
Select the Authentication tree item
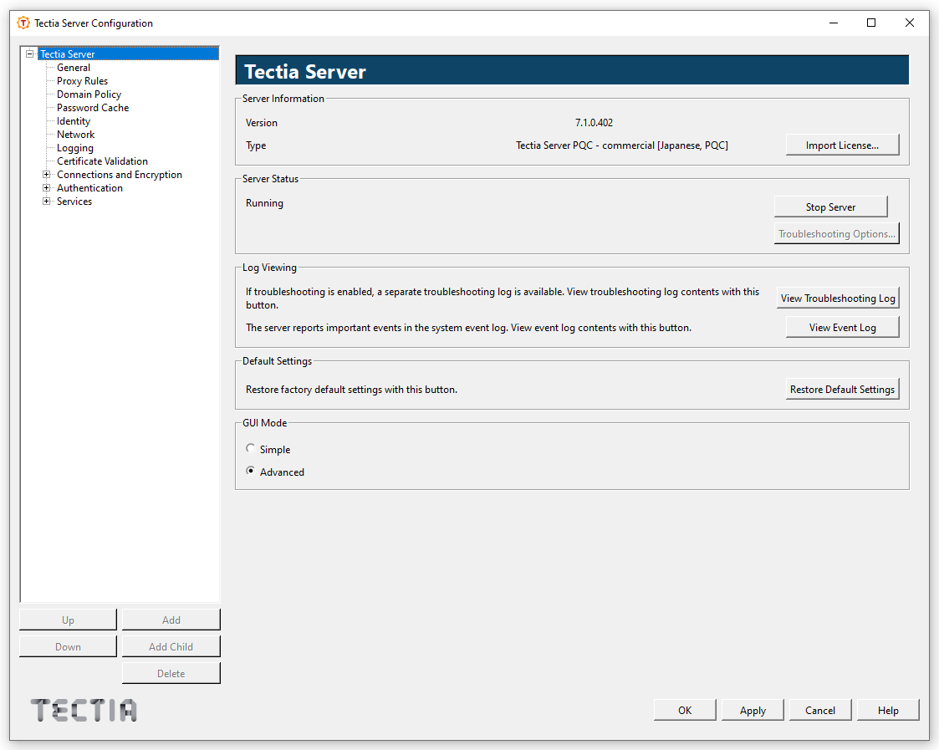click(x=89, y=187)
